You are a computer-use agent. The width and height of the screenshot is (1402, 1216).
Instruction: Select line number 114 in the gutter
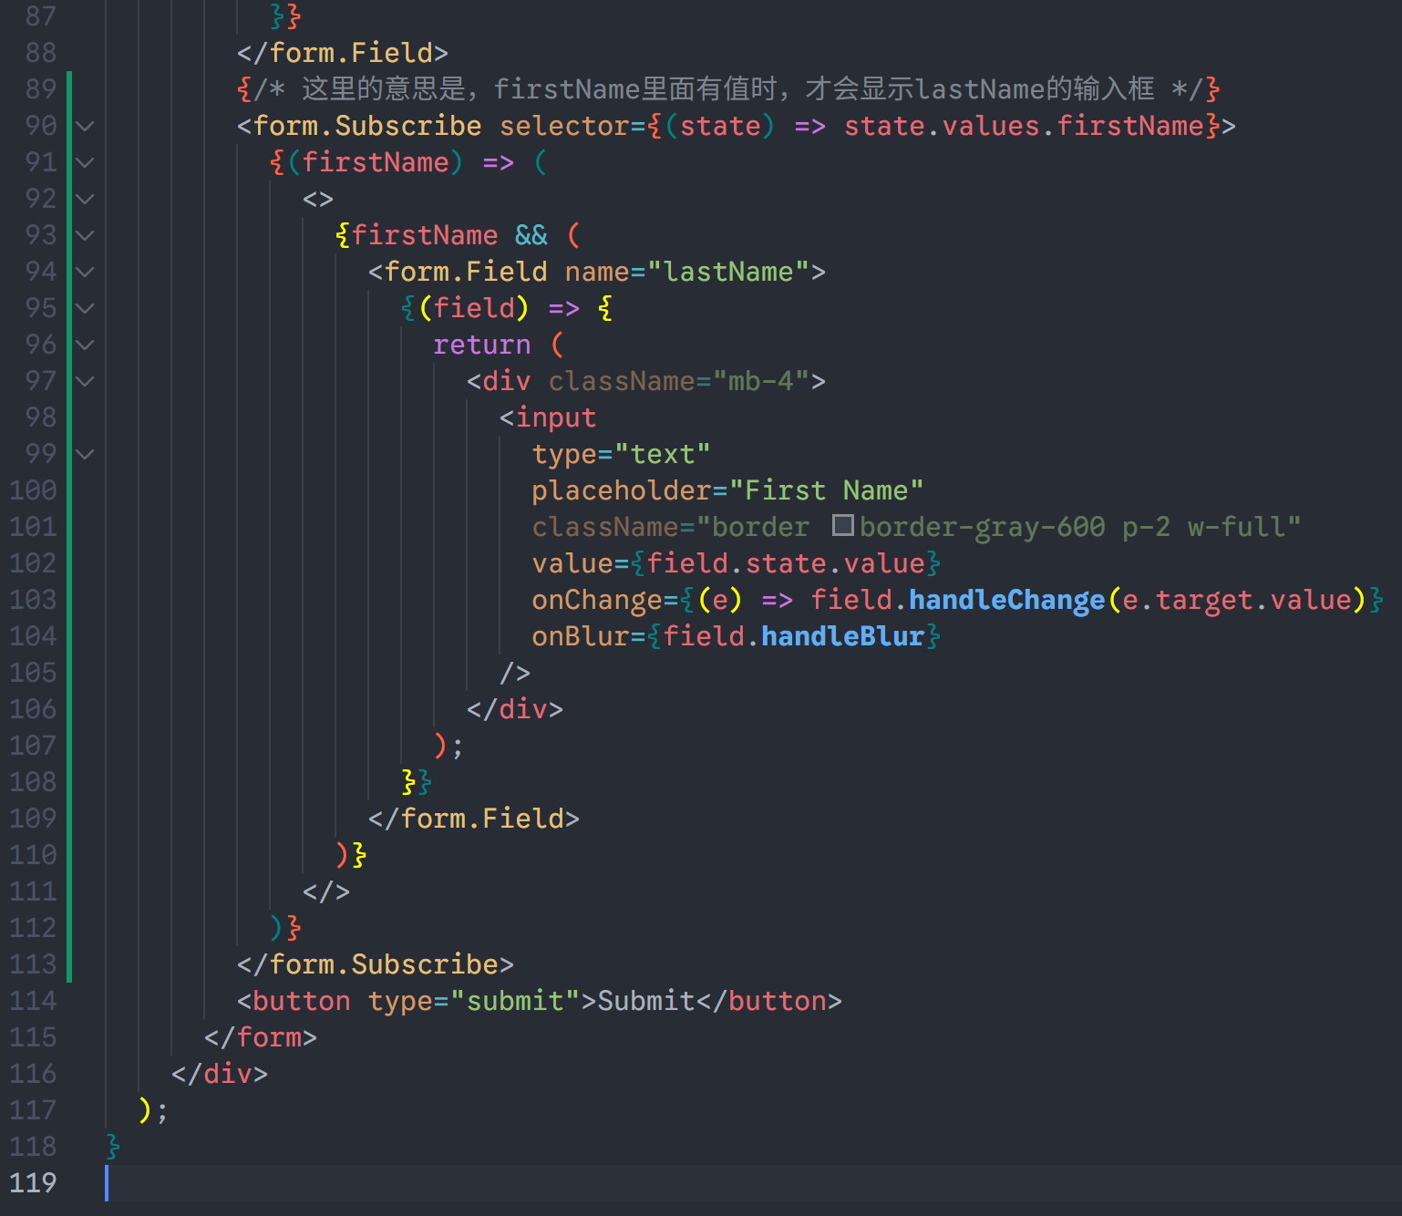(x=33, y=1001)
